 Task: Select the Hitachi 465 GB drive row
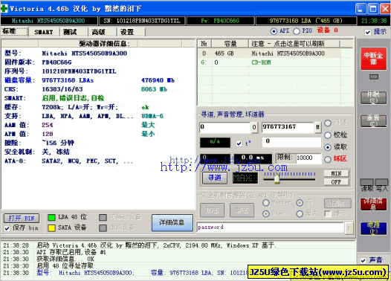click(269, 54)
